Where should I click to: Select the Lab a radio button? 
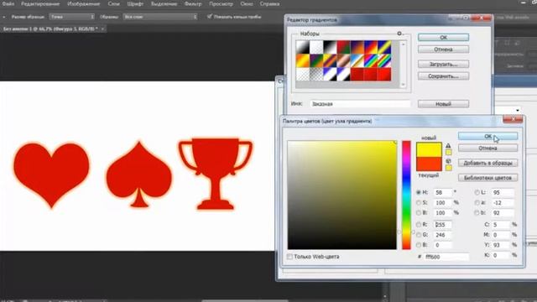[x=477, y=203]
